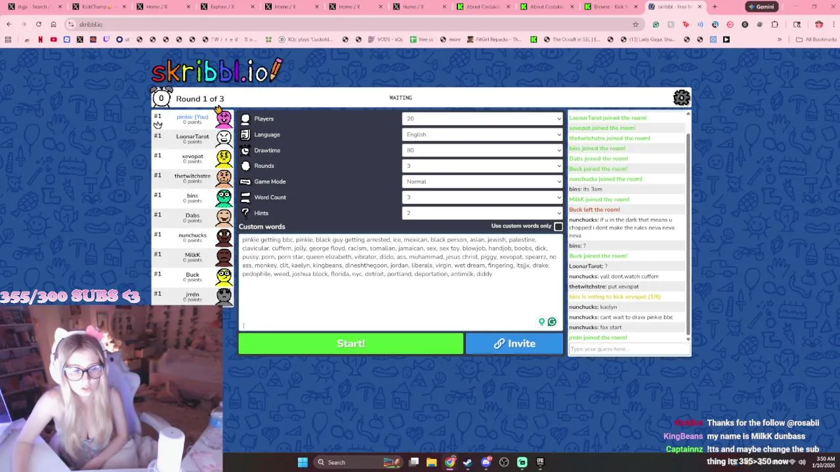The image size is (840, 472).
Task: Toggle Use custom words only checkbox
Action: (x=558, y=227)
